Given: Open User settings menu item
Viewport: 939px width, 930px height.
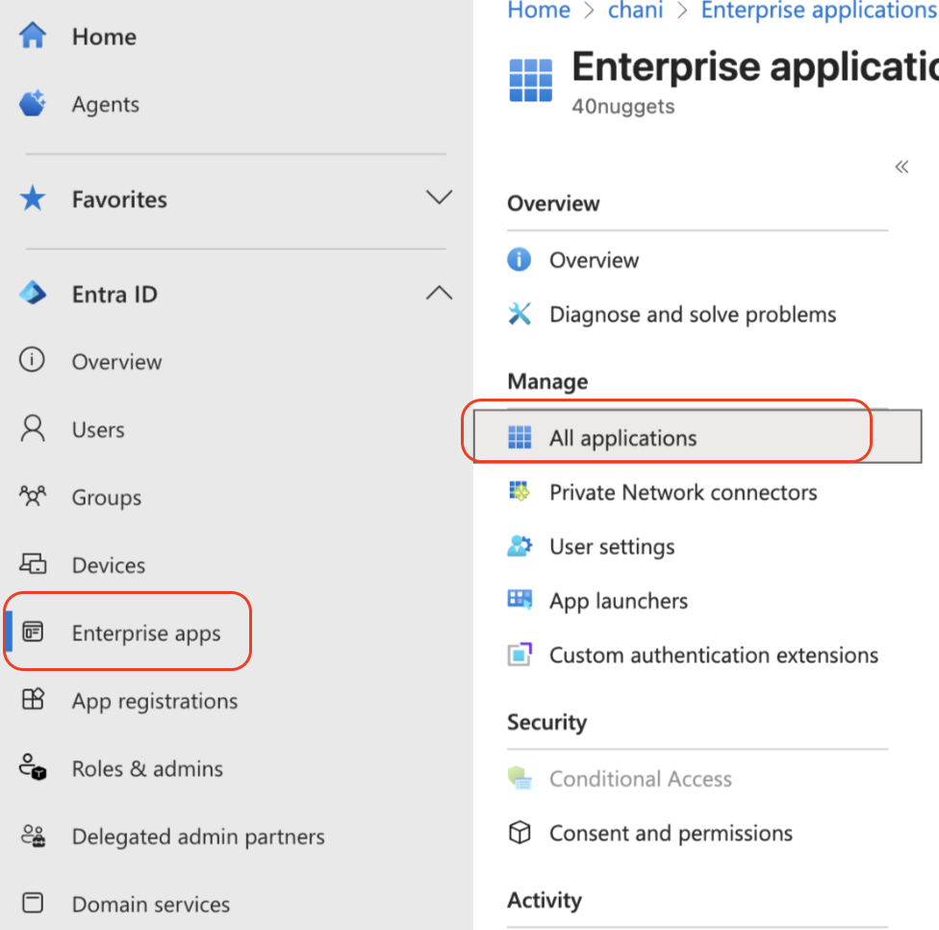Looking at the screenshot, I should coord(612,547).
